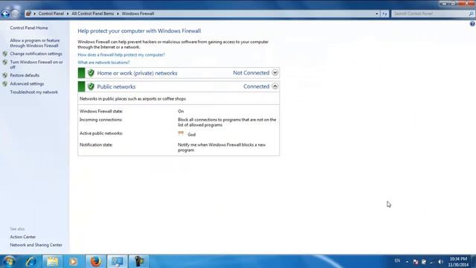Click the Windows Firewall state value On

click(181, 112)
